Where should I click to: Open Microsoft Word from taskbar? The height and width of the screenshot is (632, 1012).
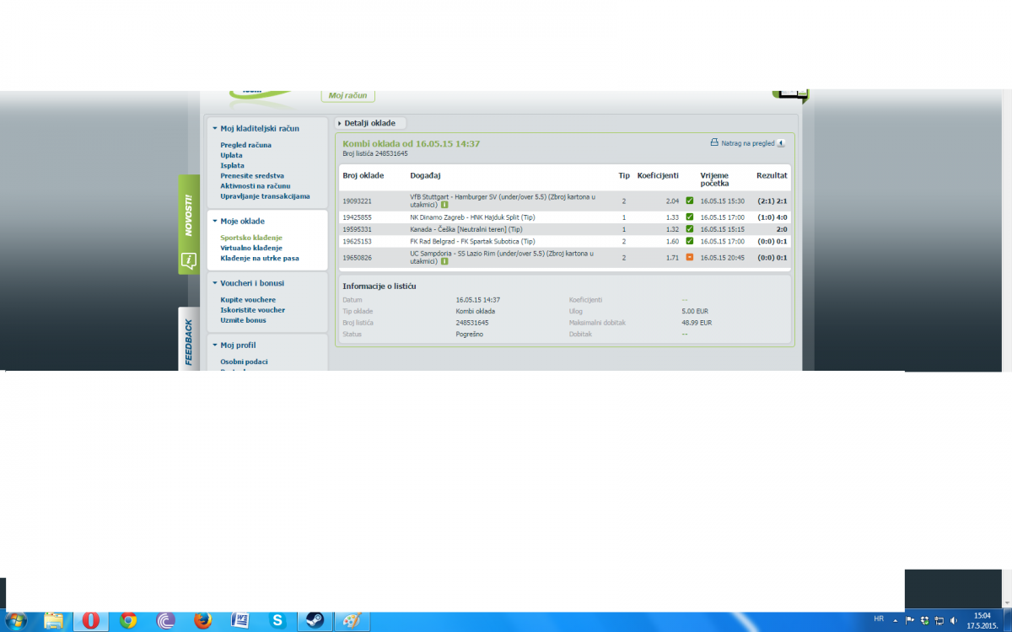pyautogui.click(x=240, y=620)
